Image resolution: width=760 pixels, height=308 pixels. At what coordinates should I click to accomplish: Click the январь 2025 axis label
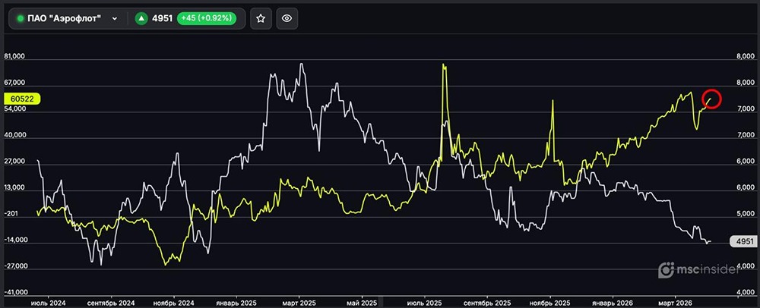pos(236,302)
